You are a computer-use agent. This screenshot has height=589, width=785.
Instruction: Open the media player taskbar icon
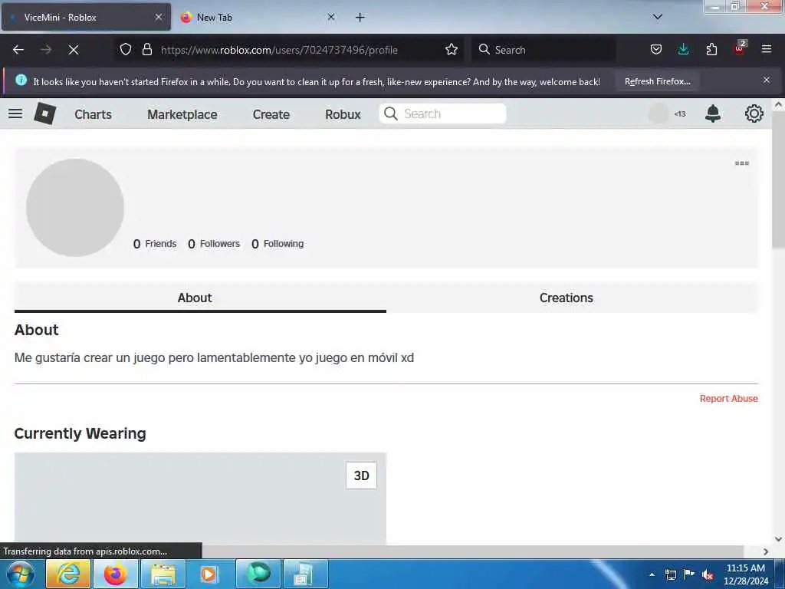[209, 574]
